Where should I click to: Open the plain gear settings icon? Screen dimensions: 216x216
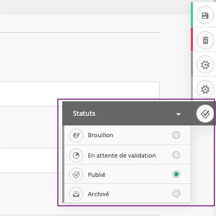[x=205, y=89]
